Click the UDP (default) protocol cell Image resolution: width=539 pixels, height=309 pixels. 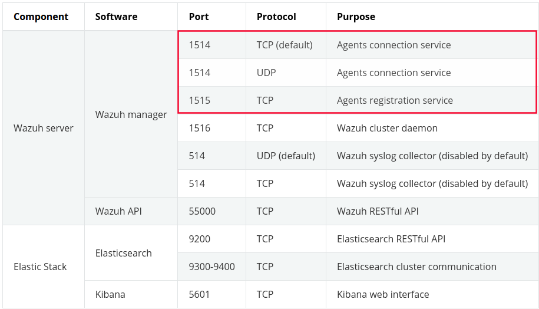[286, 156]
